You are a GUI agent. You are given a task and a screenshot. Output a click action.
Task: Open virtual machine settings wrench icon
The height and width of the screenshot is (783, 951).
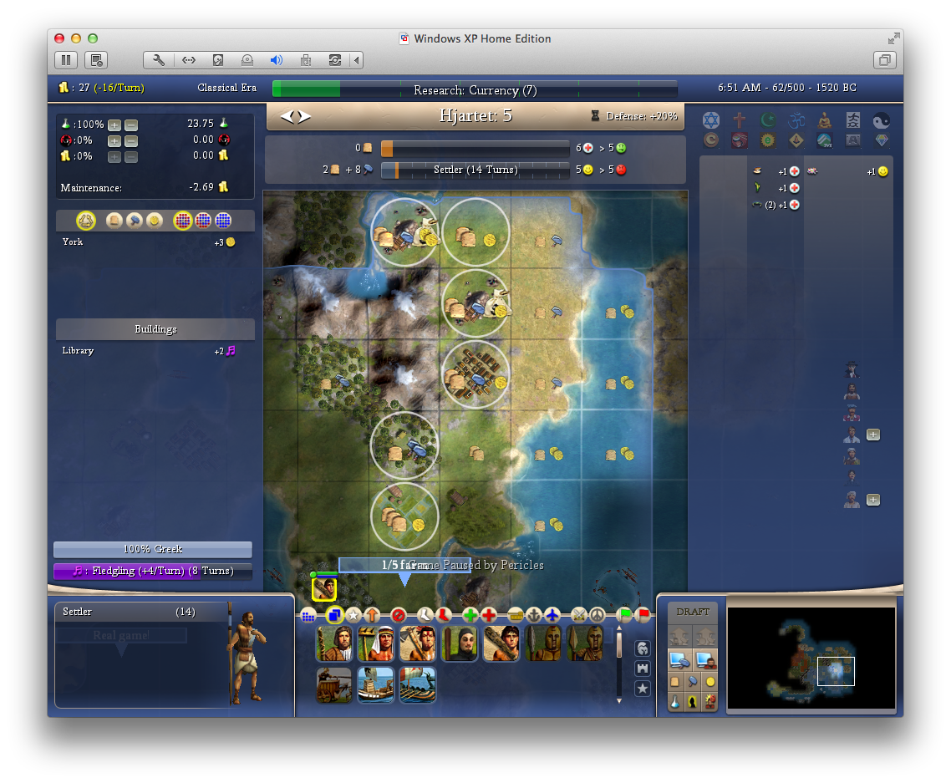159,60
